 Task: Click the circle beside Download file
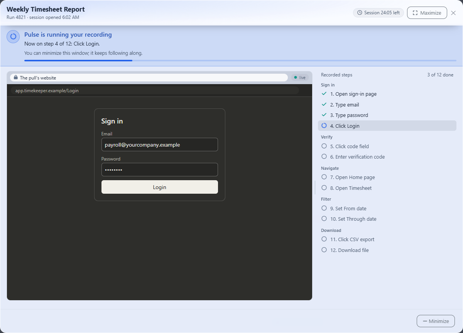[x=324, y=250]
